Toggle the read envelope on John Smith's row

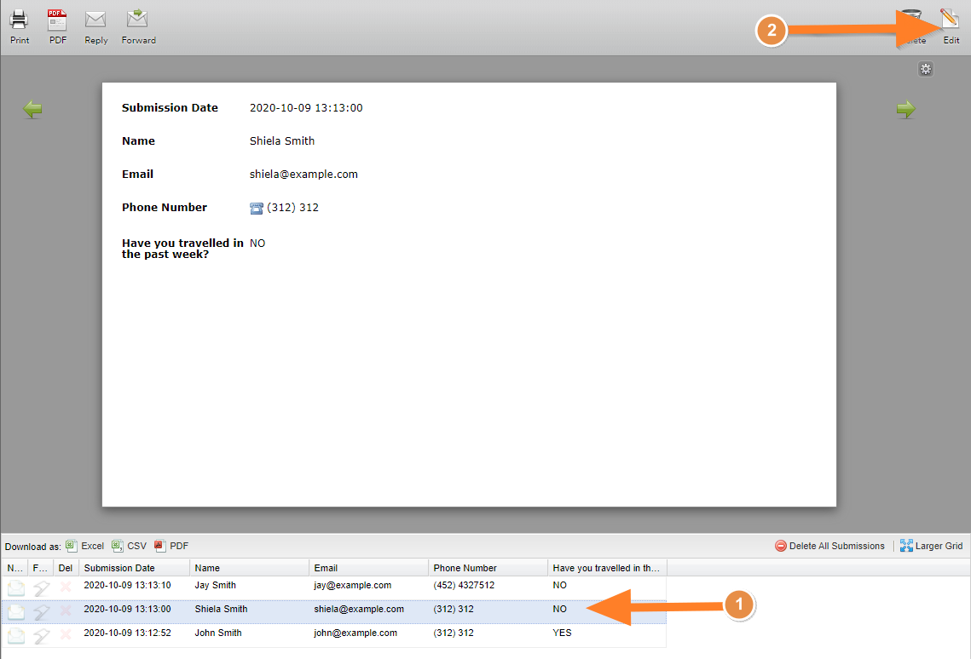[16, 634]
